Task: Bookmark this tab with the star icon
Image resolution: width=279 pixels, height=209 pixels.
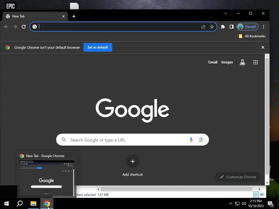Action: point(212,27)
